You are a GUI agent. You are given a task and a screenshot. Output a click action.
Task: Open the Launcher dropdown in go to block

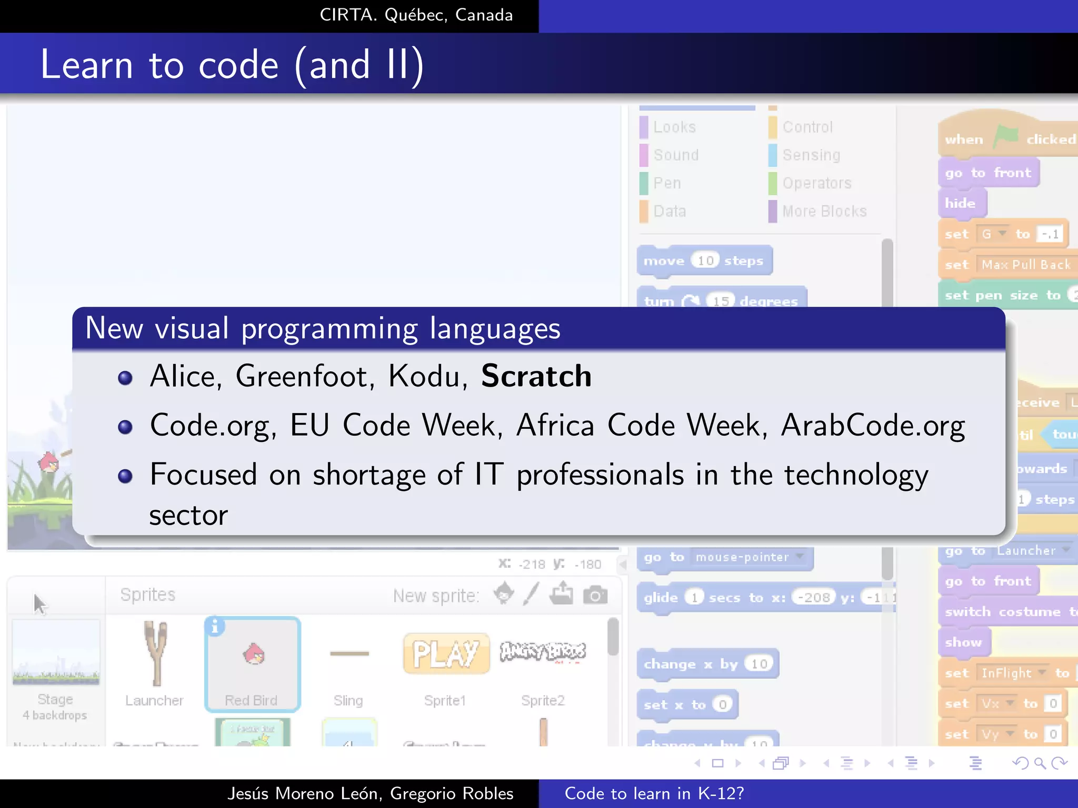pos(1066,550)
